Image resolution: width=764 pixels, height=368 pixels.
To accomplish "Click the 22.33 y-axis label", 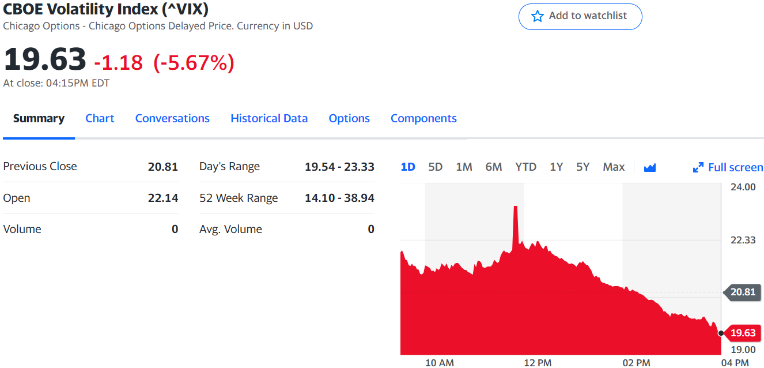I will click(x=743, y=240).
